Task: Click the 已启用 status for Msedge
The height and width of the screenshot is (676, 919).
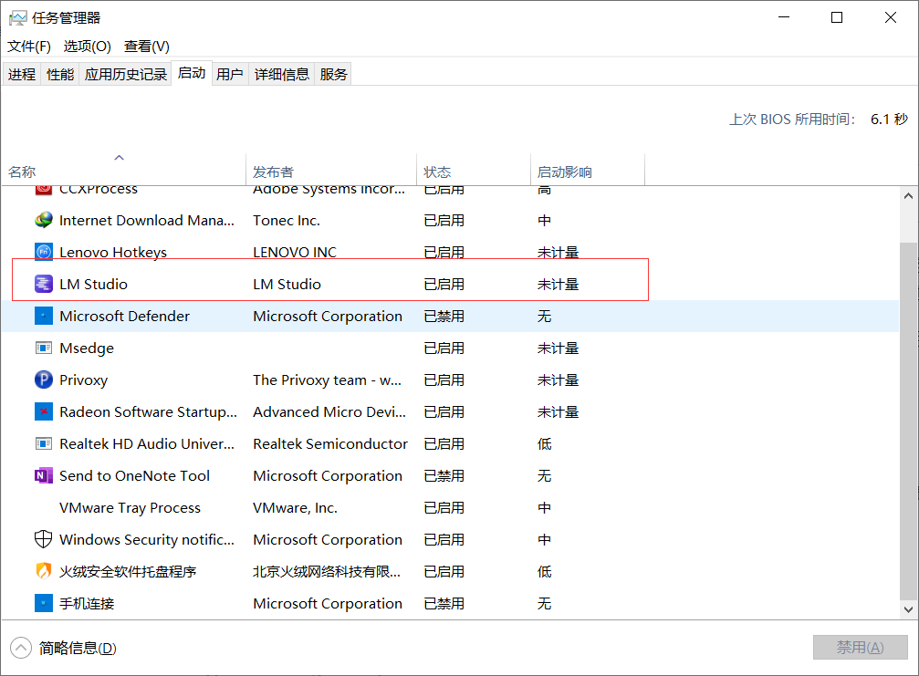Action: (444, 348)
